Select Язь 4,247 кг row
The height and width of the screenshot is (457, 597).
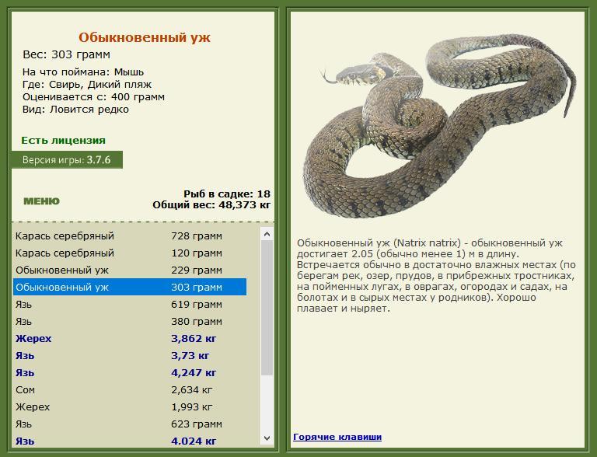130,372
